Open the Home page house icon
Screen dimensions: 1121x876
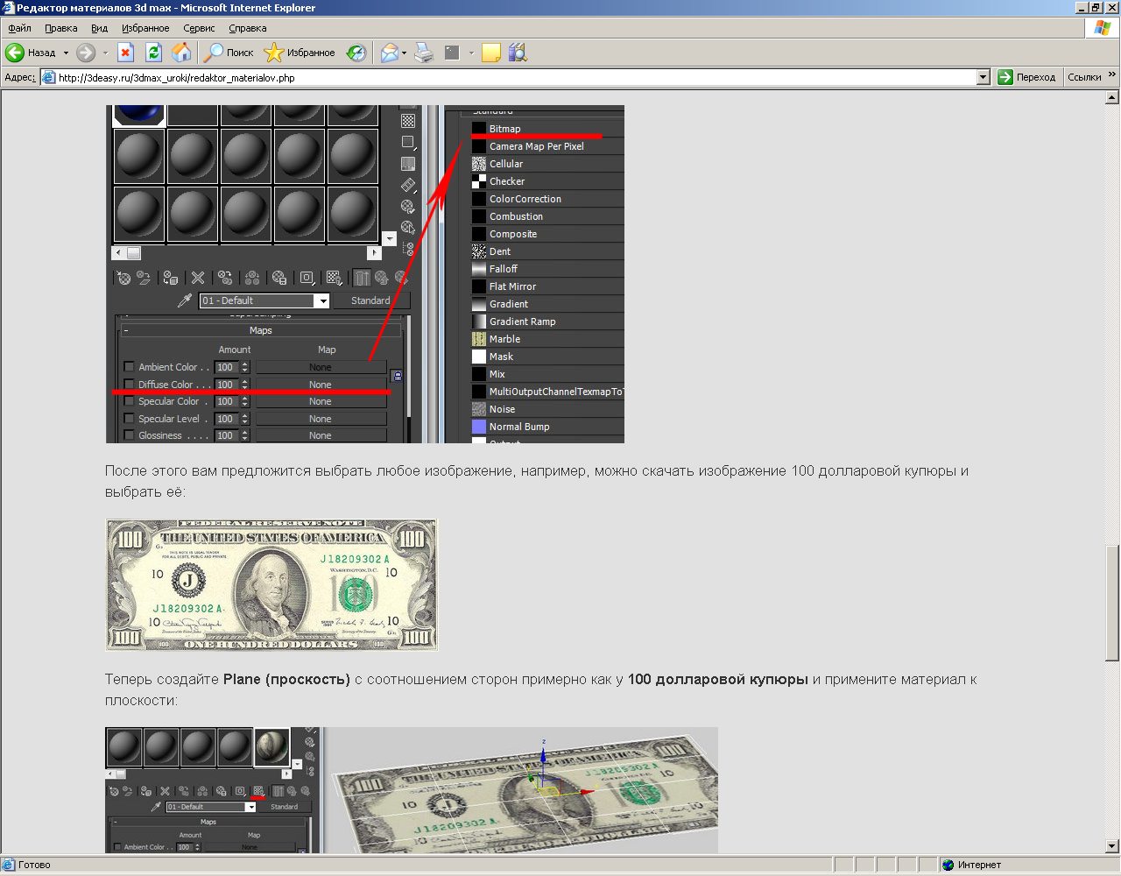point(181,53)
